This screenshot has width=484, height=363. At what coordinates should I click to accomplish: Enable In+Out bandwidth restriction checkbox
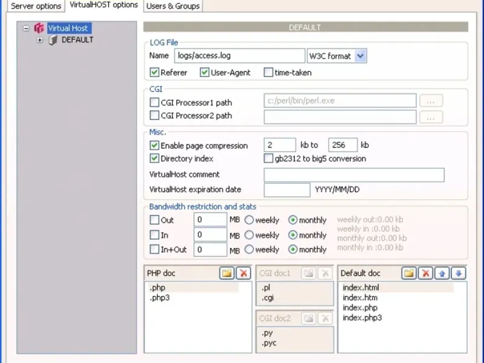pyautogui.click(x=154, y=249)
